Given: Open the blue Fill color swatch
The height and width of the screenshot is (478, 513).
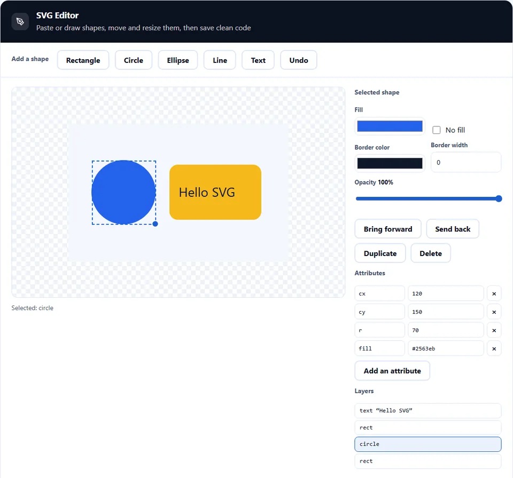Looking at the screenshot, I should pos(390,126).
